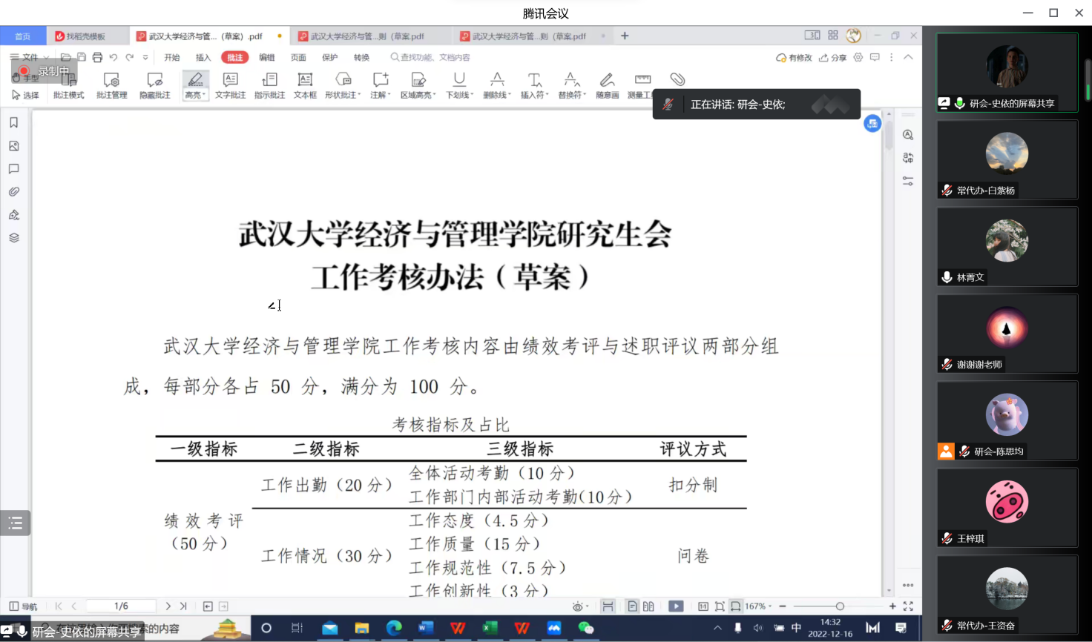The image size is (1092, 642).
Task: Click the zoom slider handle
Action: (x=840, y=606)
